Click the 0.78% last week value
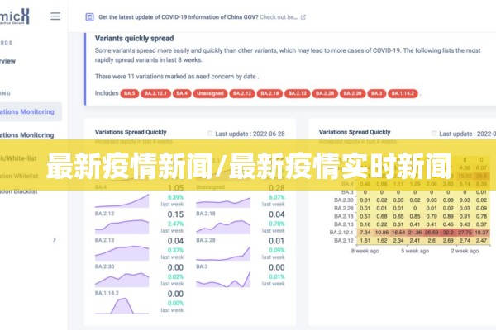This screenshot has width=496, height=330. 276,224
